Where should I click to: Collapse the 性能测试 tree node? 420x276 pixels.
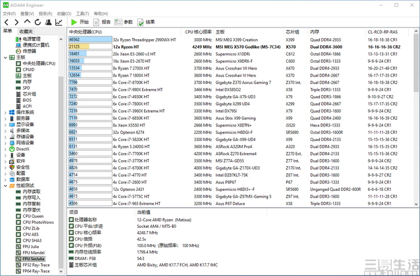[5, 186]
